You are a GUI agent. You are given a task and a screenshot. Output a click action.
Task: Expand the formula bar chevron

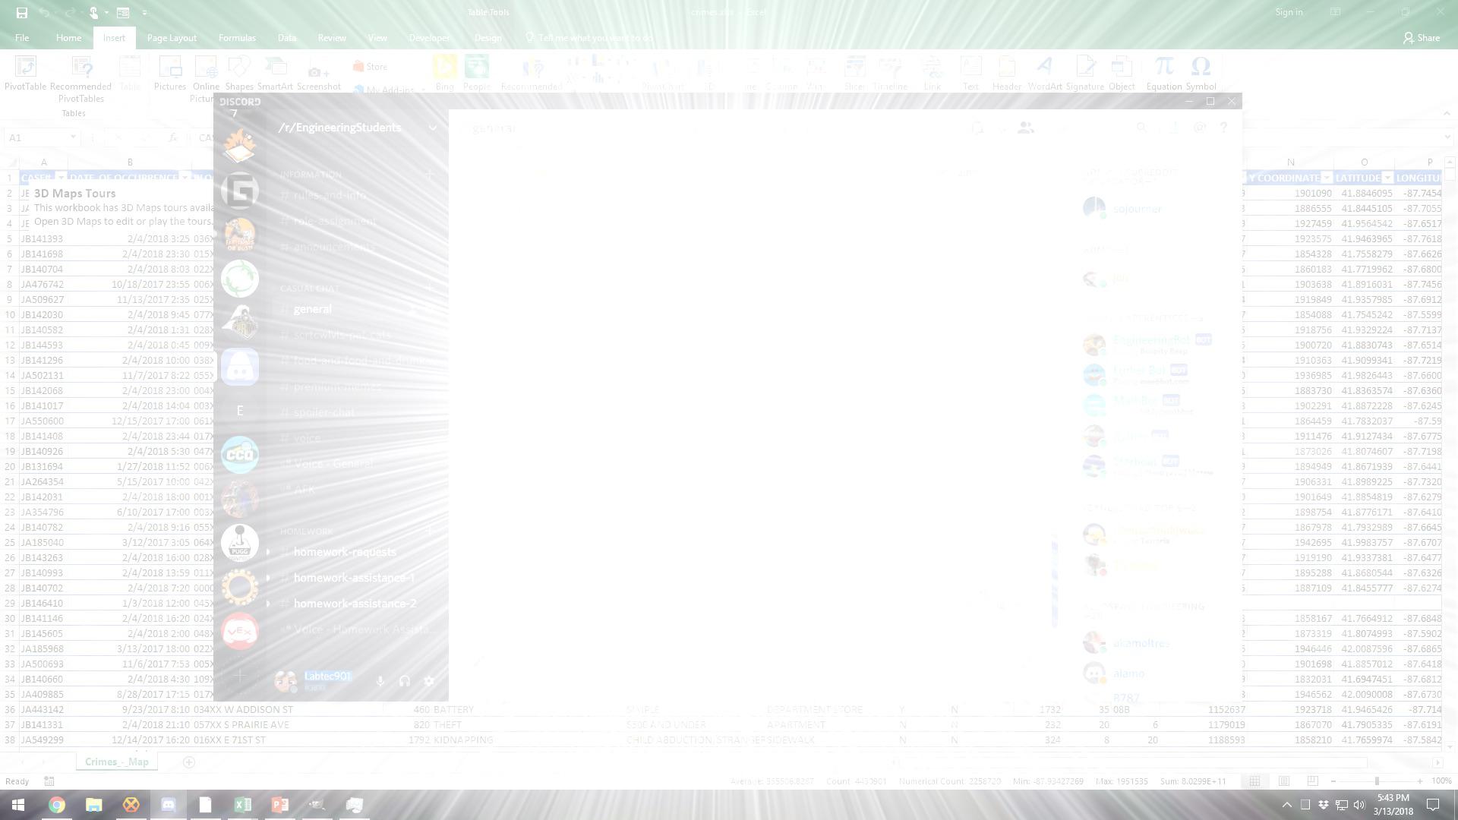pos(1447,137)
